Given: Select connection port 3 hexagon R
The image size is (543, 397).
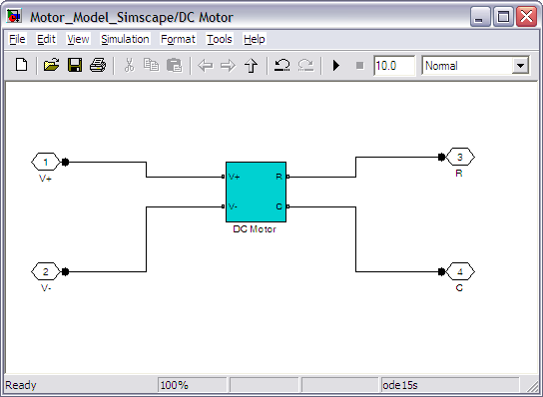Looking at the screenshot, I should tap(460, 158).
